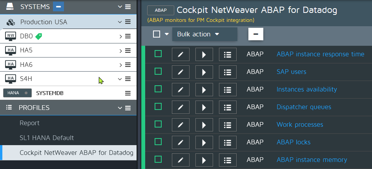Collapse the PROFILES section chevron
Image resolution: width=372 pixels, height=169 pixels.
point(120,108)
